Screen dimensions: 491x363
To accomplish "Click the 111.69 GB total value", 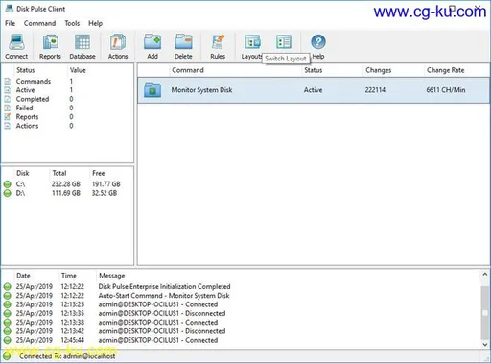I will [x=66, y=193].
